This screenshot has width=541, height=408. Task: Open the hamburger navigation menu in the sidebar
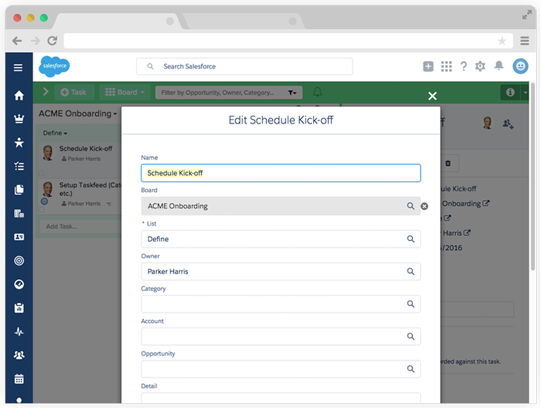tap(18, 68)
